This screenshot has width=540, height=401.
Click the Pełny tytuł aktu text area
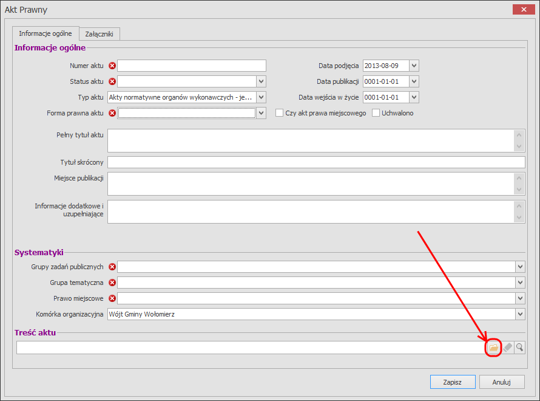(311, 141)
